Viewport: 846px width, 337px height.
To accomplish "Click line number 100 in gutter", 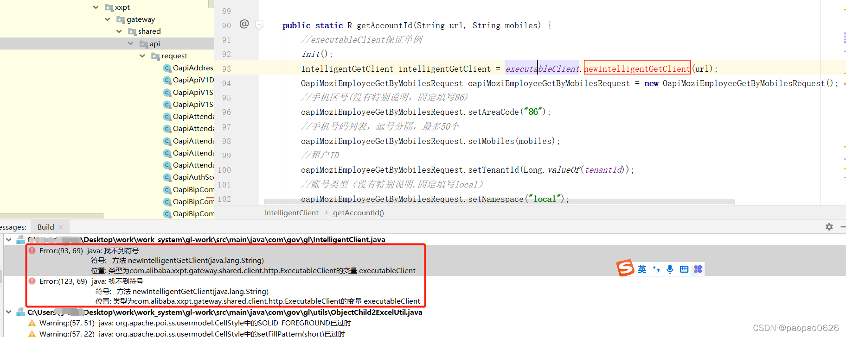I will click(x=224, y=170).
